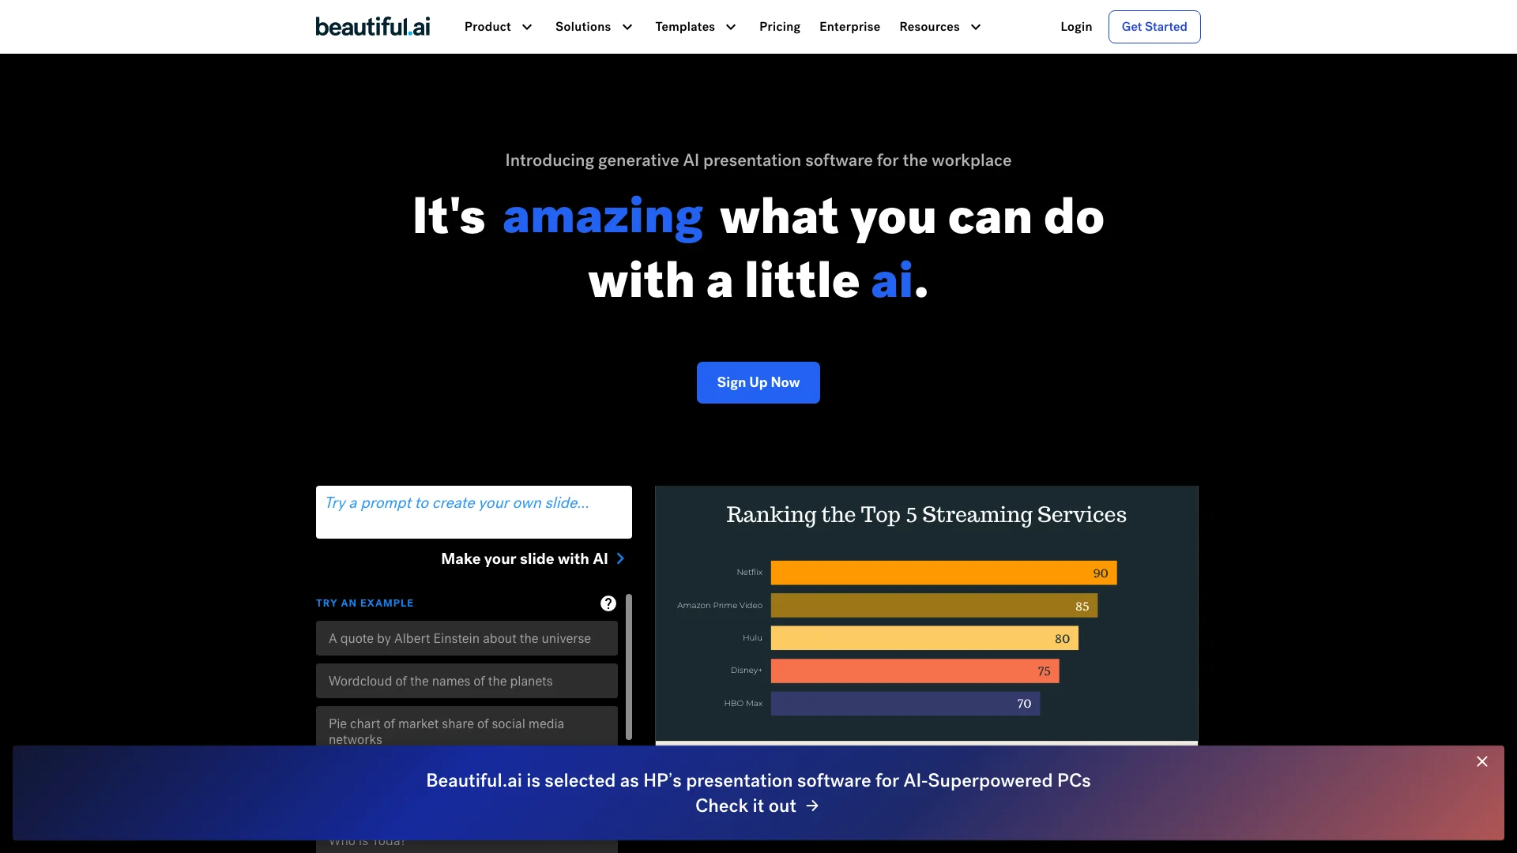Expand the Solutions navigation dropdown
Image resolution: width=1517 pixels, height=853 pixels.
click(593, 26)
